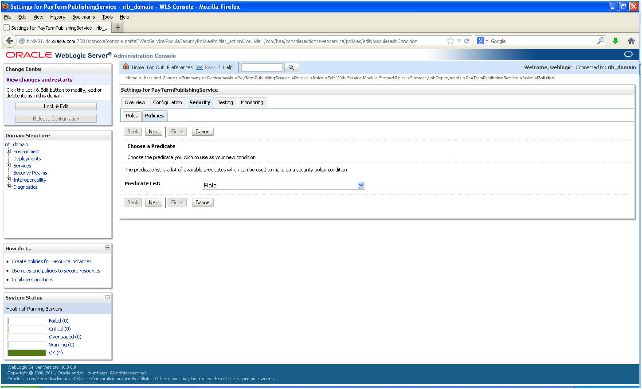This screenshot has width=642, height=389.
Task: Open the rib_domain tree root link
Action: 16,144
